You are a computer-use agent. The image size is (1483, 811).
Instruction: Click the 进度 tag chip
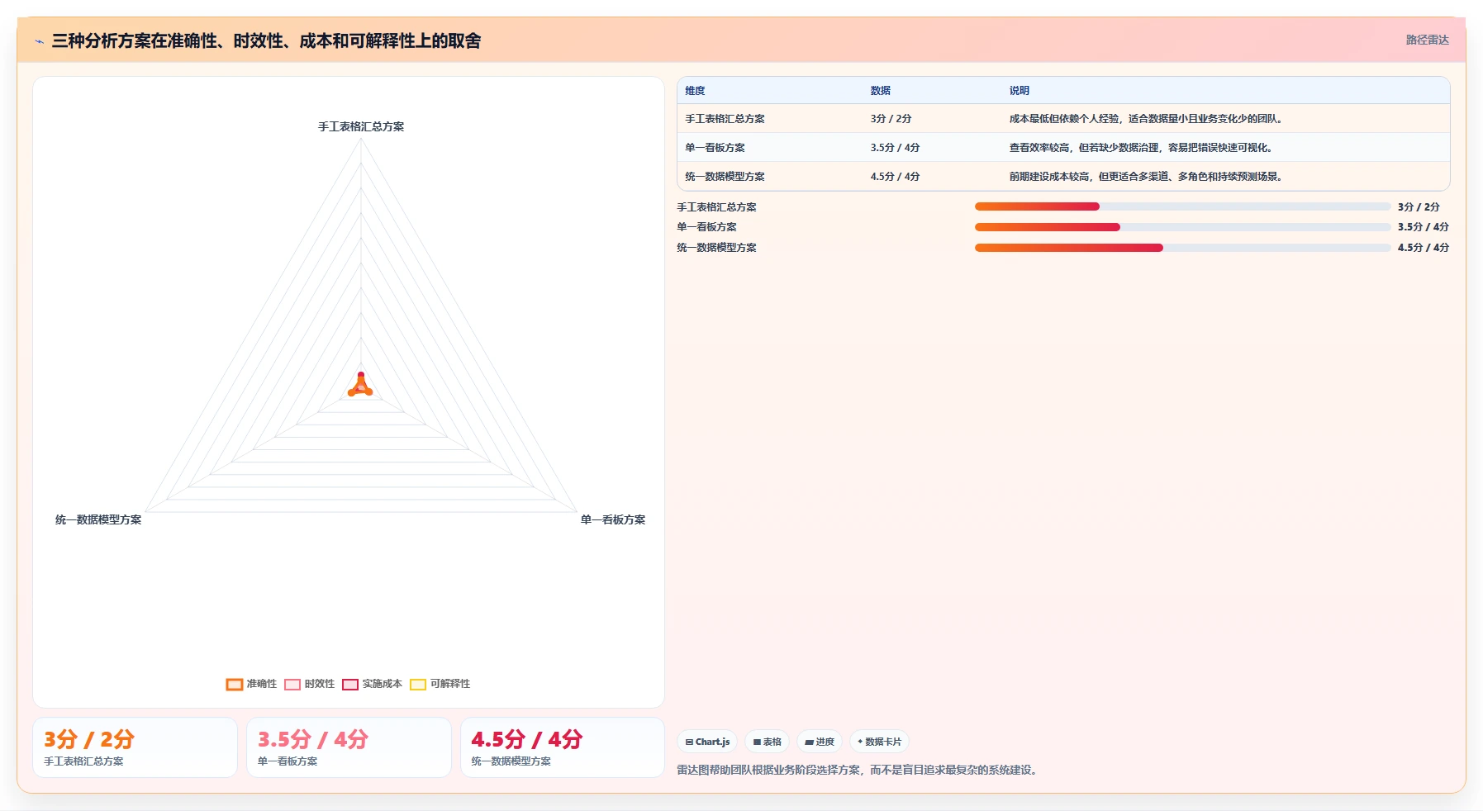click(820, 742)
